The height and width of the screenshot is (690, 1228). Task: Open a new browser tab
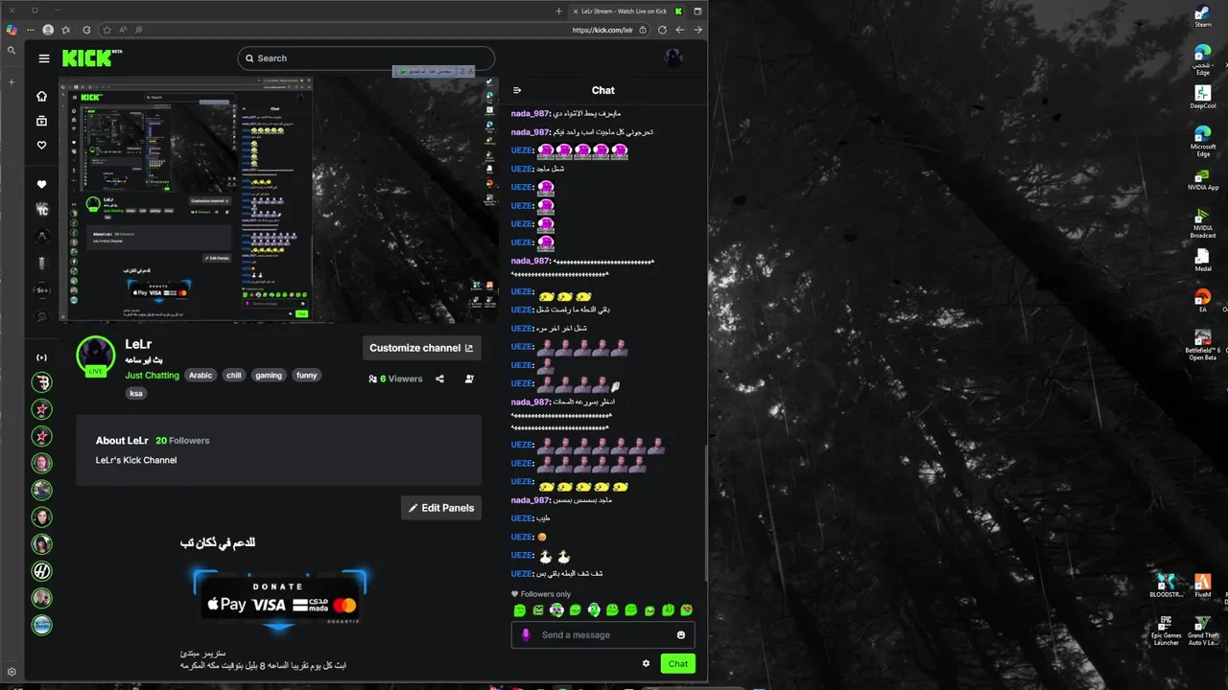[559, 11]
